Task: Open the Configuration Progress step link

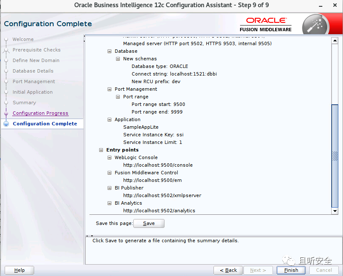Action: tap(41, 113)
